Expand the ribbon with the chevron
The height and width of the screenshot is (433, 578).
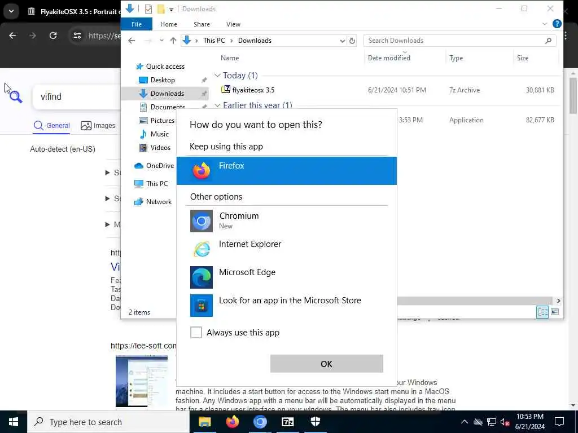coord(545,24)
